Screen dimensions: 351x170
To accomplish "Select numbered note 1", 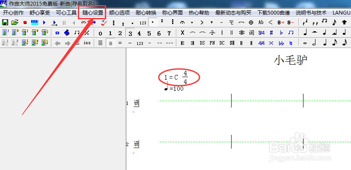I will [x=110, y=33].
